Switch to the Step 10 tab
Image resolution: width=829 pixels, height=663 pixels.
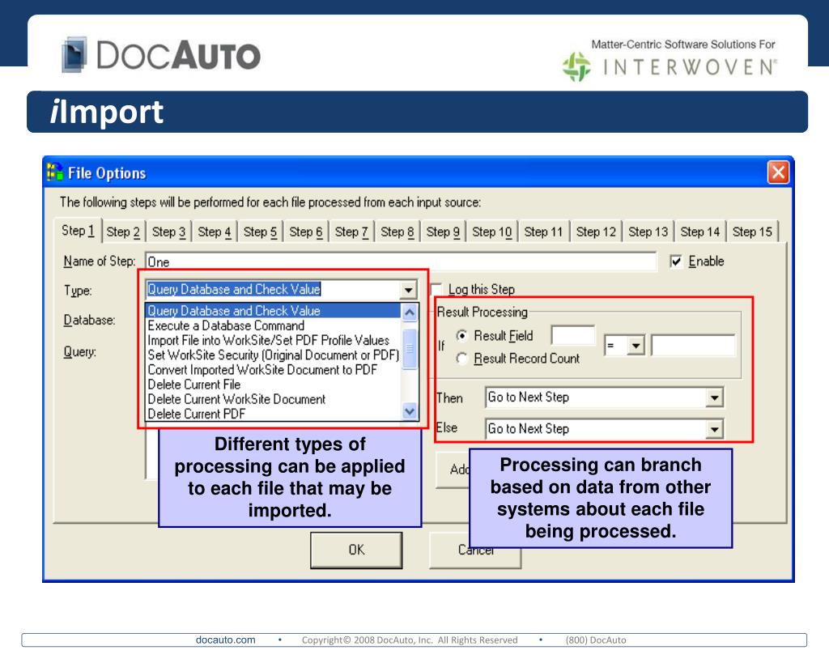click(492, 232)
